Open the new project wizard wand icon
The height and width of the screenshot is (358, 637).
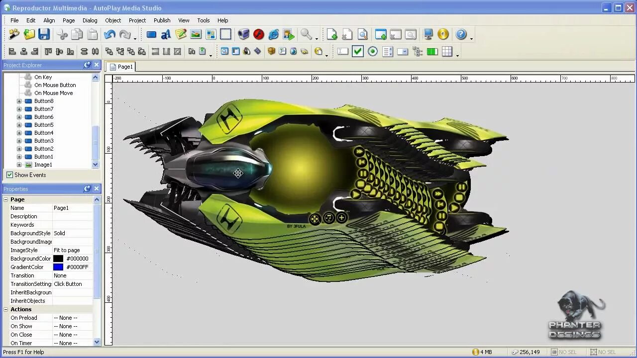[14, 34]
